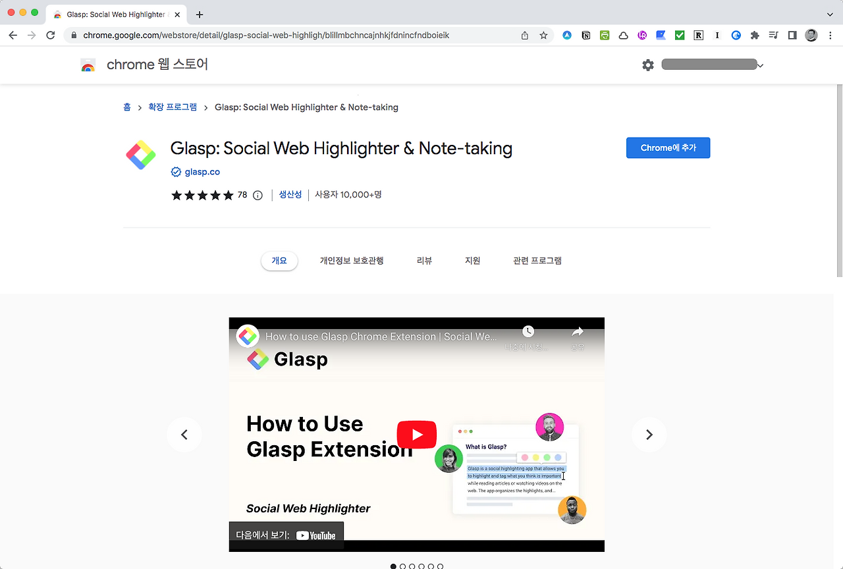Expand the tab search chevron

coord(830,14)
